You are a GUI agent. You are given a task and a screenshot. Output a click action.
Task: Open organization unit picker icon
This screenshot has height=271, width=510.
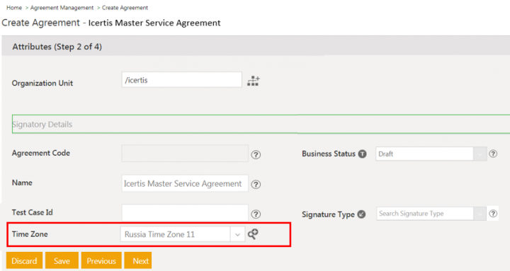click(x=254, y=81)
